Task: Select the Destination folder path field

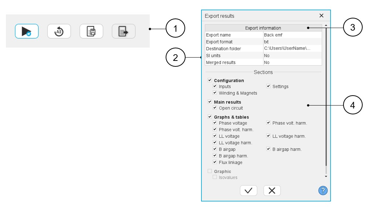Action: click(292, 48)
